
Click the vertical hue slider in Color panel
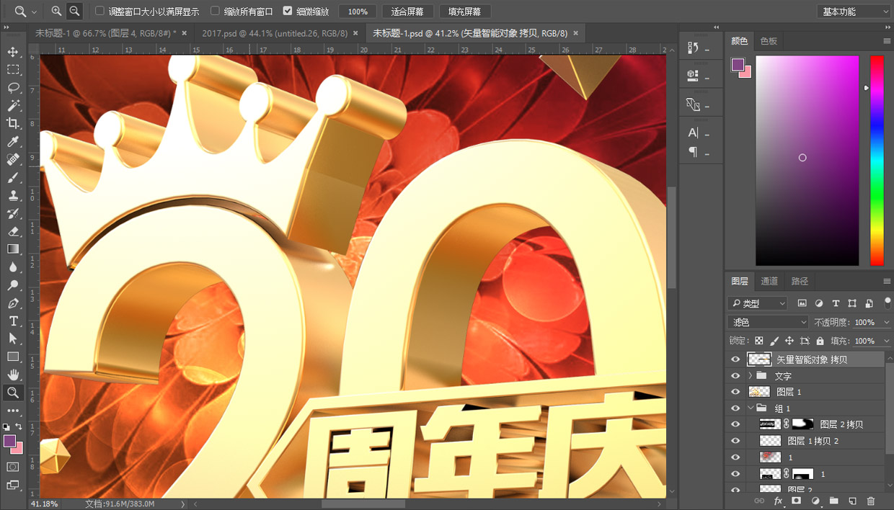[x=877, y=161]
